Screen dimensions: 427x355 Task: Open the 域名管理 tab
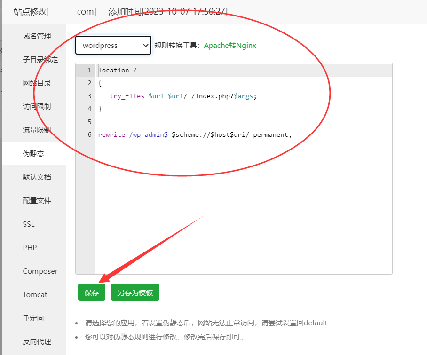click(x=37, y=36)
